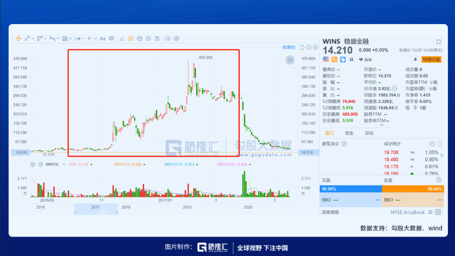Select the polygon shape drawing tool
Screen dimensions: 455x256
40,38
